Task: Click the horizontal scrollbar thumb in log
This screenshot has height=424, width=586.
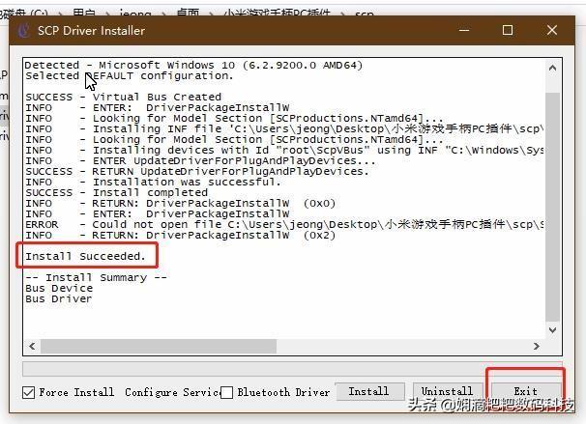Action: pos(159,346)
